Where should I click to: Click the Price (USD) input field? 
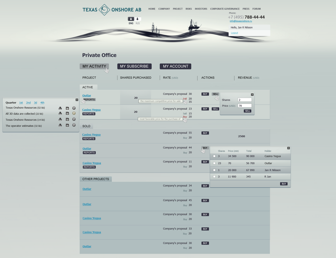click(245, 106)
